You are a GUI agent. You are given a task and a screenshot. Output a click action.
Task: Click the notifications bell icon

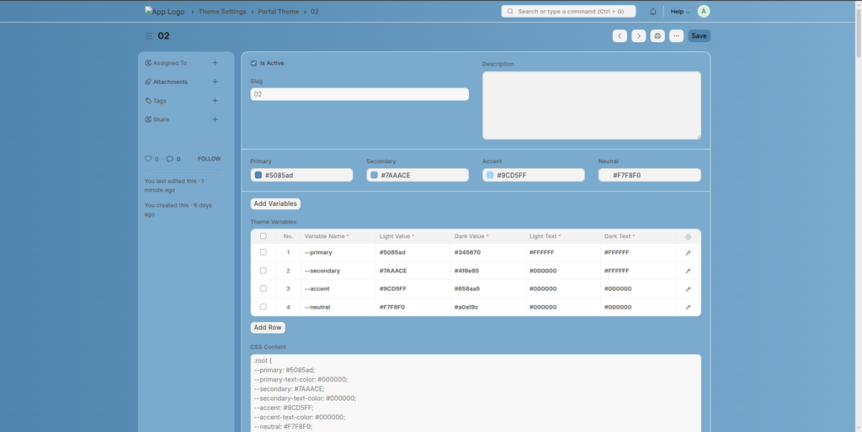point(652,12)
